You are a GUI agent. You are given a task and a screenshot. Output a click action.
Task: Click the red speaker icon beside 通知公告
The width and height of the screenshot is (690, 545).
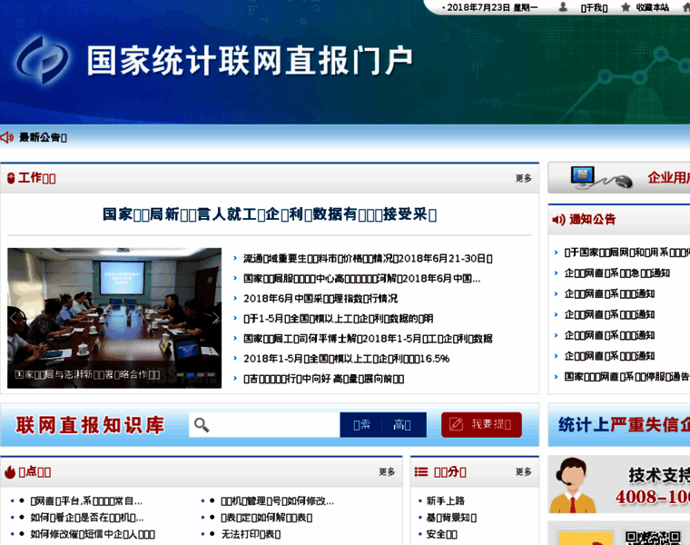tap(558, 220)
